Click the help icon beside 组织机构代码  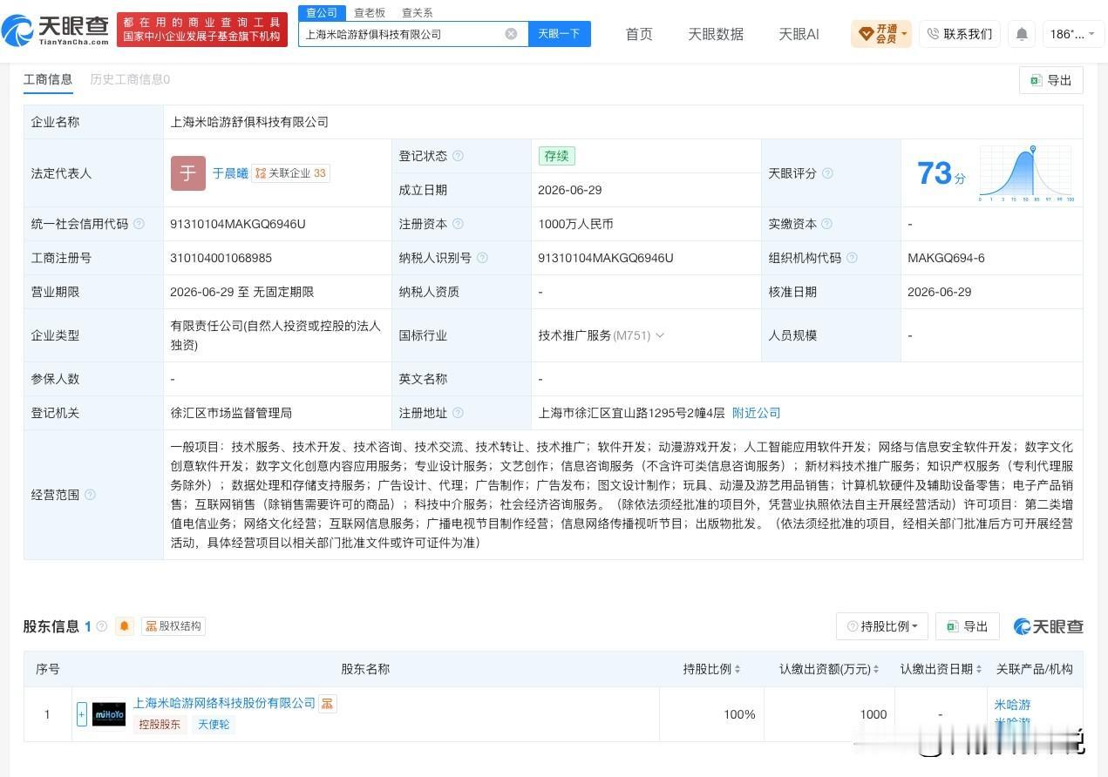click(852, 258)
